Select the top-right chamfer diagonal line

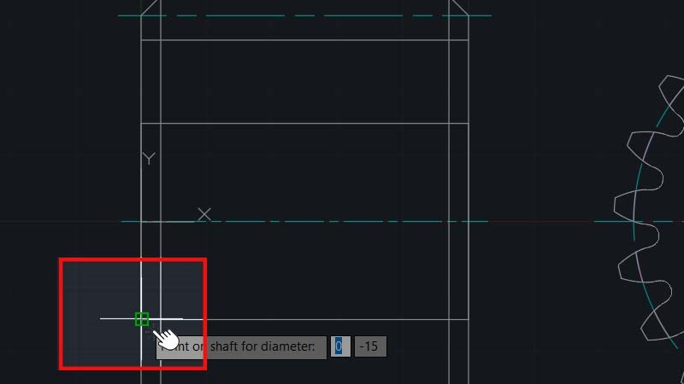tap(460, 7)
